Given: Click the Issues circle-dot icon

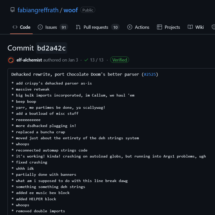Looking at the screenshot, I should [40, 27].
